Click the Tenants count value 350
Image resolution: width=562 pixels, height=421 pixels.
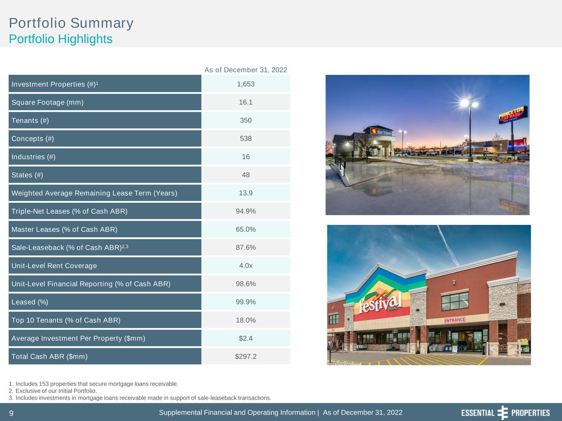(x=246, y=120)
